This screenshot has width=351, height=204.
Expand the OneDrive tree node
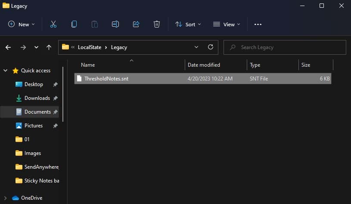pyautogui.click(x=5, y=198)
